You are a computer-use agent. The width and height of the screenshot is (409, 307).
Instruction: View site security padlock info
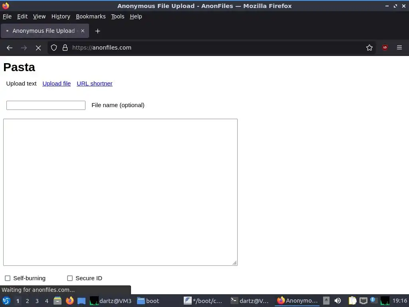click(65, 48)
